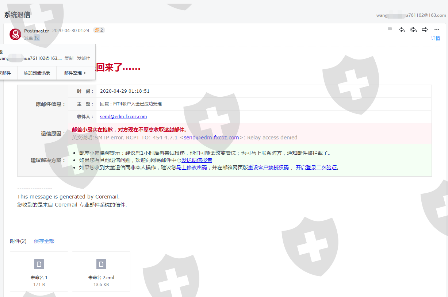Viewport: 448px width, 297px height.
Task: Click the Postmaster NetEase avatar logo
Action: click(15, 34)
